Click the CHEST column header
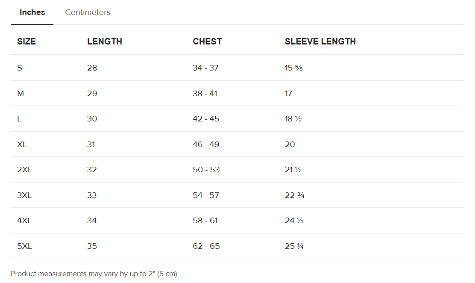The height and width of the screenshot is (283, 475). coord(207,41)
